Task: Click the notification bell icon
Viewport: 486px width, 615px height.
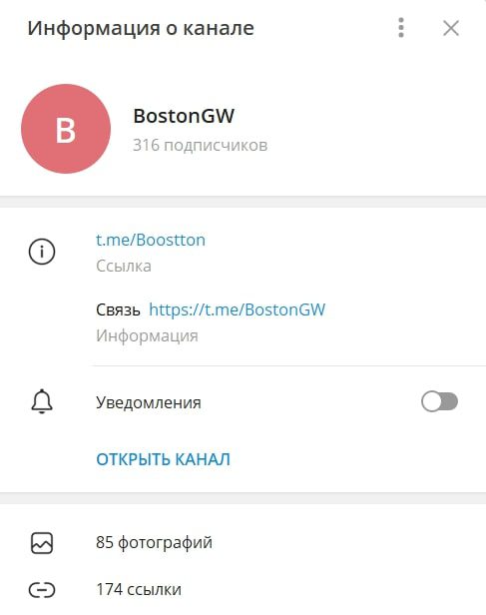Action: pos(42,401)
